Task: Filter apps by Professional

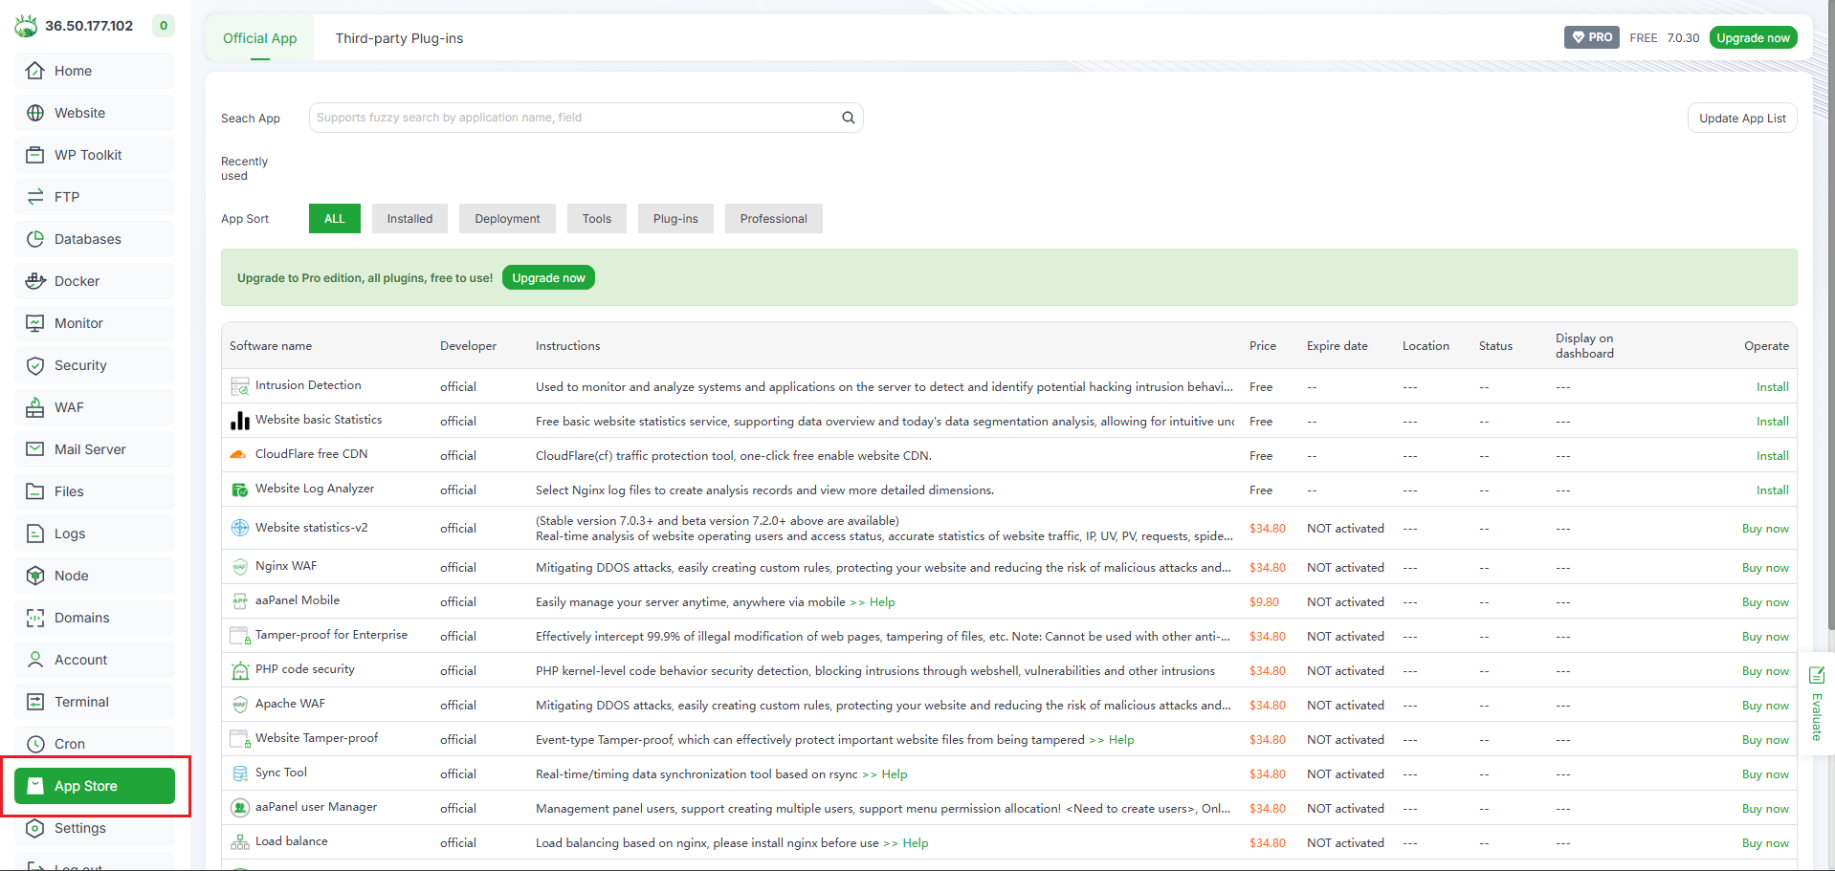Action: tap(774, 219)
